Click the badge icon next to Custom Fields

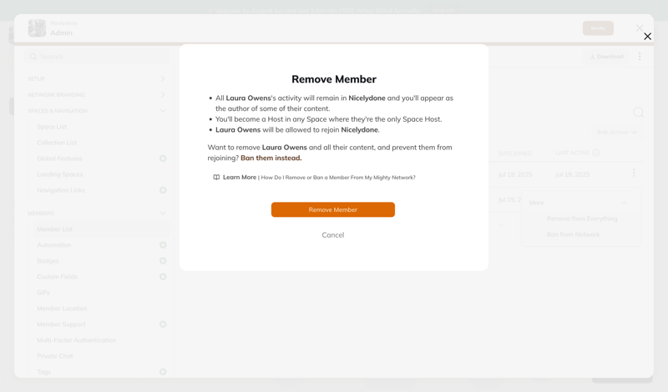pyautogui.click(x=163, y=277)
